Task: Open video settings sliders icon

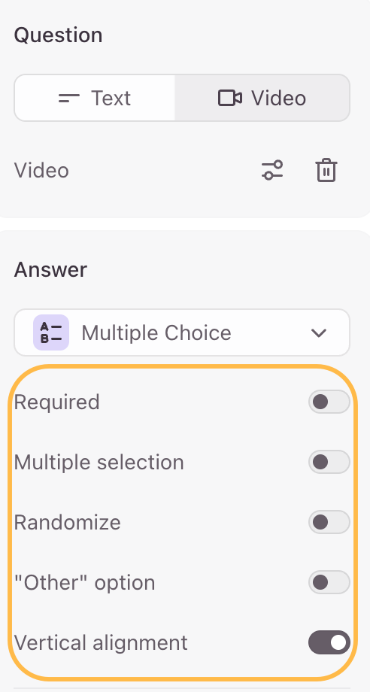Action: coord(272,170)
